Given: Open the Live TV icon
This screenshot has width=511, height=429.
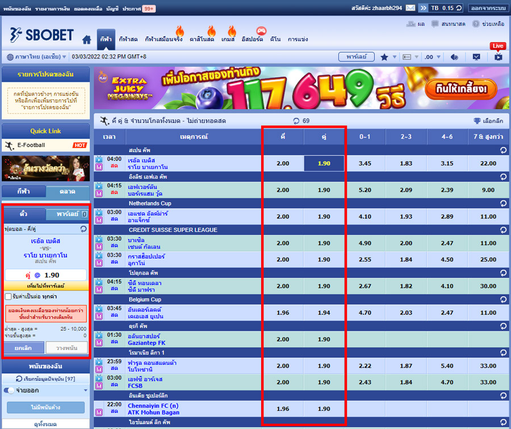Looking at the screenshot, I should [498, 57].
